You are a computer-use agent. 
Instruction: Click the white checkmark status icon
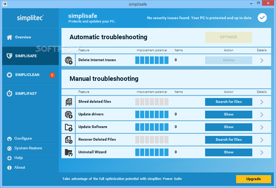pyautogui.click(x=262, y=18)
